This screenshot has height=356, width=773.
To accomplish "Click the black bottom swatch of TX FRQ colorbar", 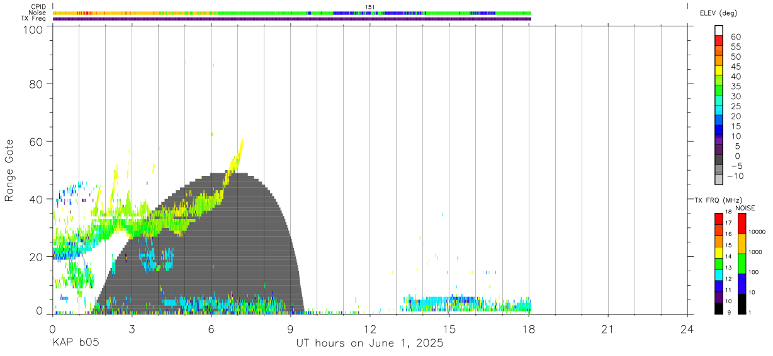I will [x=719, y=308].
